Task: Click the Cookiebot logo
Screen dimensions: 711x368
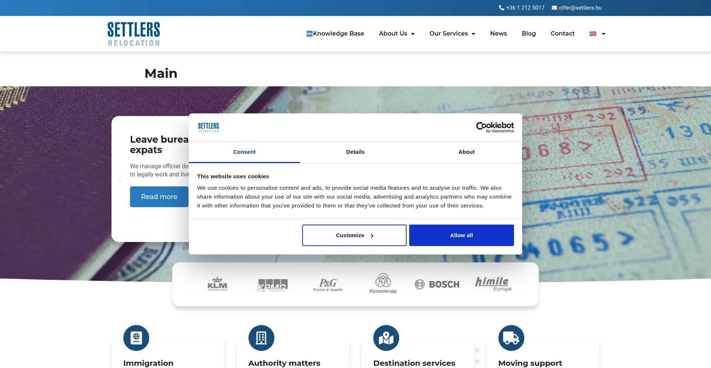Action: 495,127
